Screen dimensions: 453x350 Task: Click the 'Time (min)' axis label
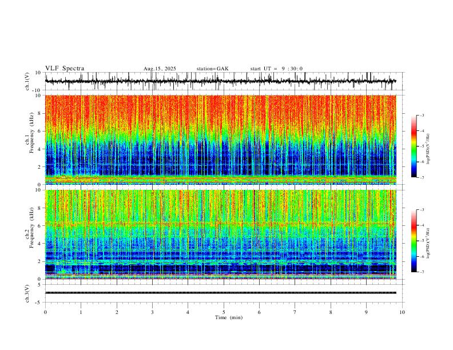(229, 317)
